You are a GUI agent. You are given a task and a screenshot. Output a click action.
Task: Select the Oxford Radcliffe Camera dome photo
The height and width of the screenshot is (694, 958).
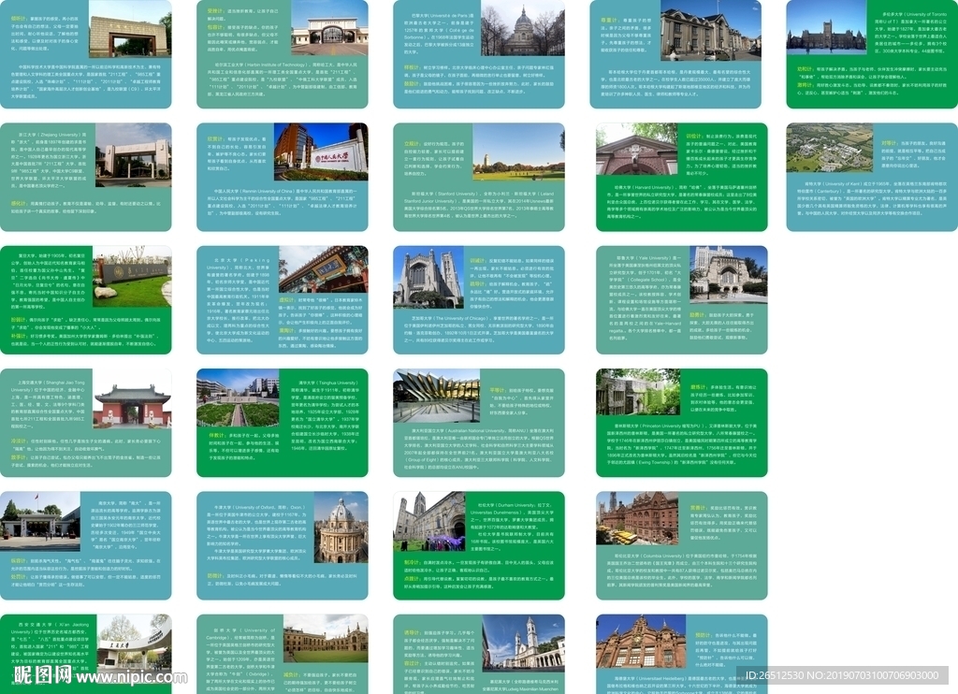(341, 528)
